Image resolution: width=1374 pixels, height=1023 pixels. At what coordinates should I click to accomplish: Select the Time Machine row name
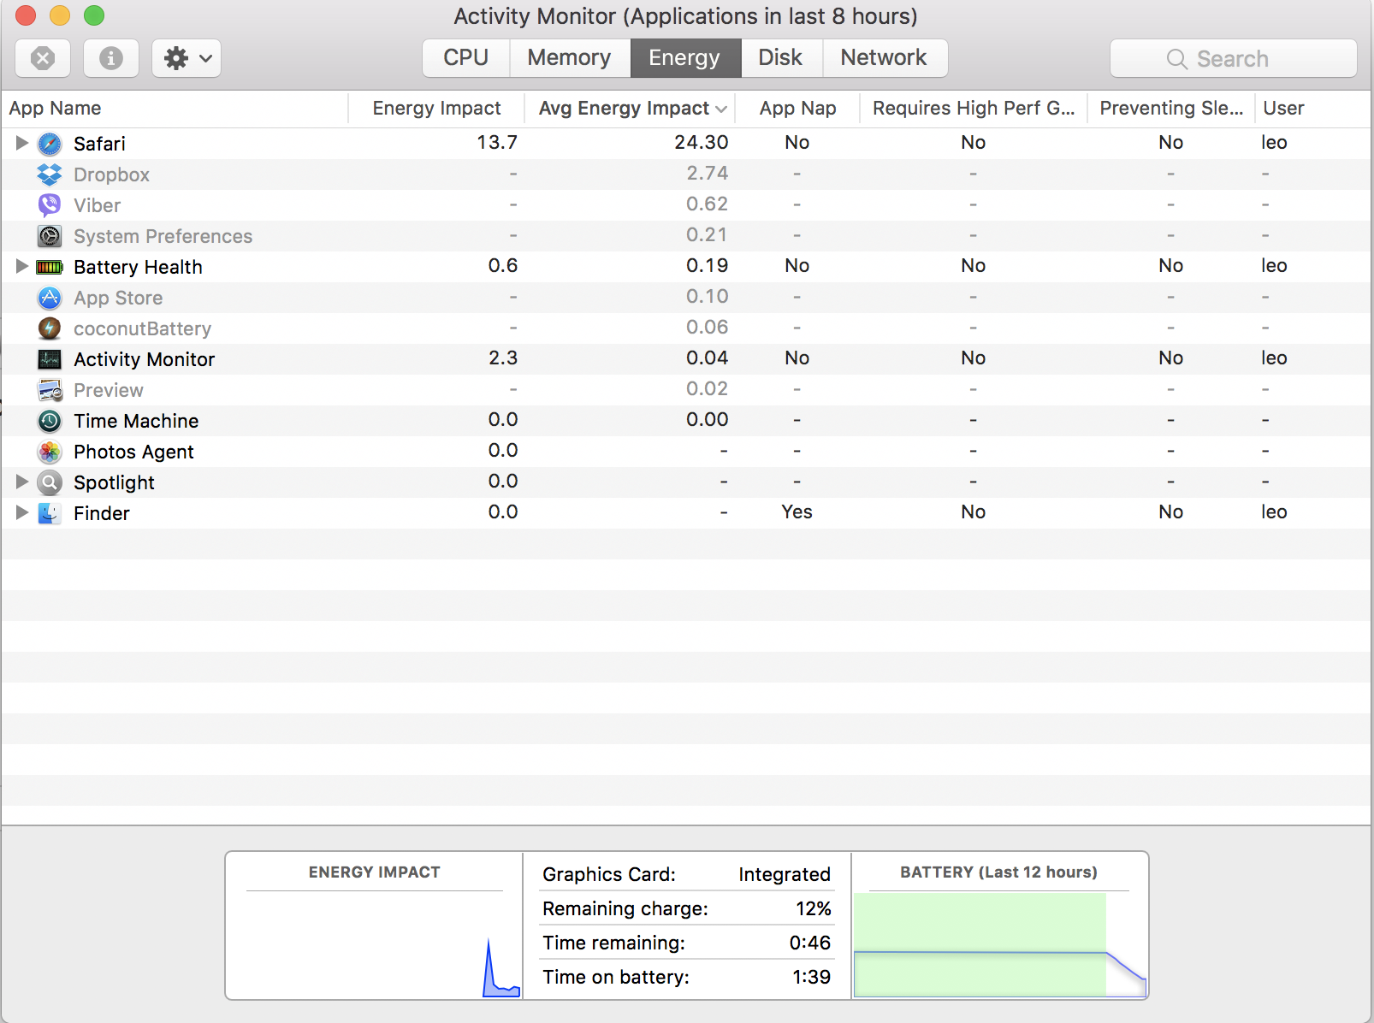click(x=136, y=421)
